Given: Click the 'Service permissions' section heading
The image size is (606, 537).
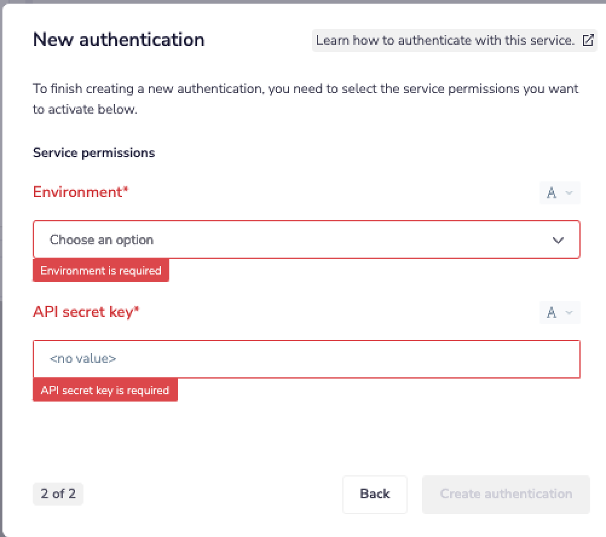Looking at the screenshot, I should (94, 153).
